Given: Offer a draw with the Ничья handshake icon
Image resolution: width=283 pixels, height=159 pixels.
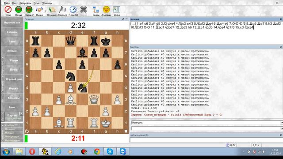Looking at the screenshot, I should pos(39,10).
